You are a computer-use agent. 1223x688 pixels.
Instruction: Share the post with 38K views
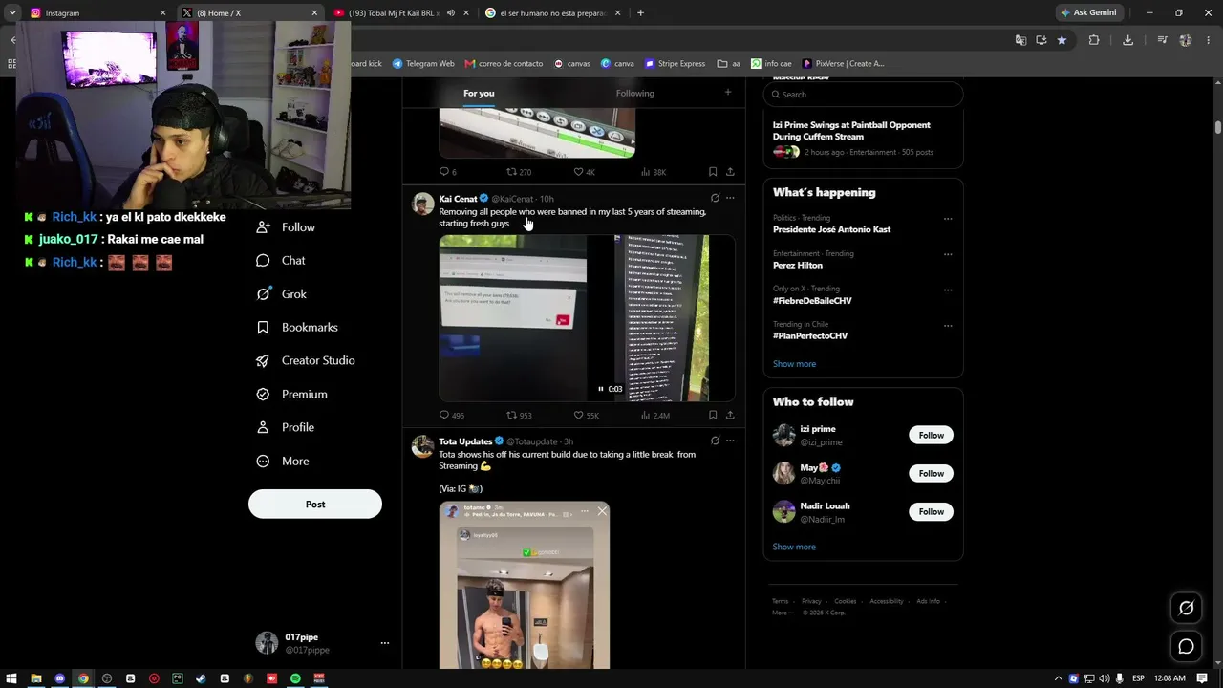(730, 172)
